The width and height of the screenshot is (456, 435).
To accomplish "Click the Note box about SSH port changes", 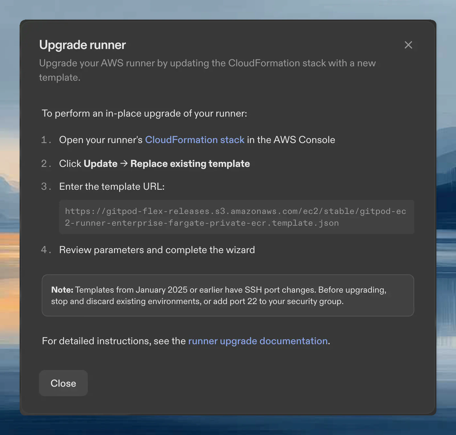I will point(228,295).
